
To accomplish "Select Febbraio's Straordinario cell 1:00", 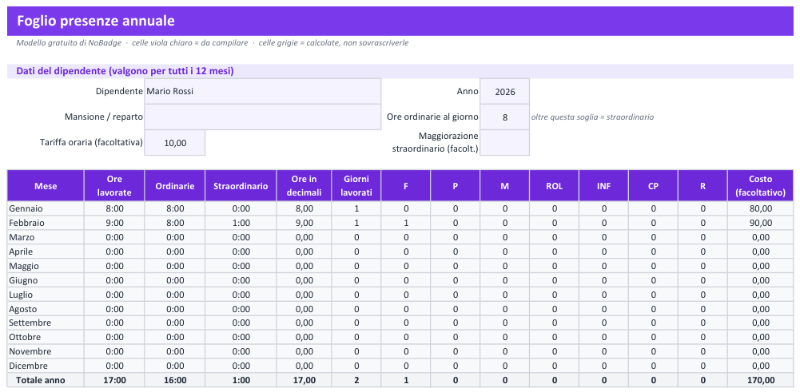I will coord(241,223).
